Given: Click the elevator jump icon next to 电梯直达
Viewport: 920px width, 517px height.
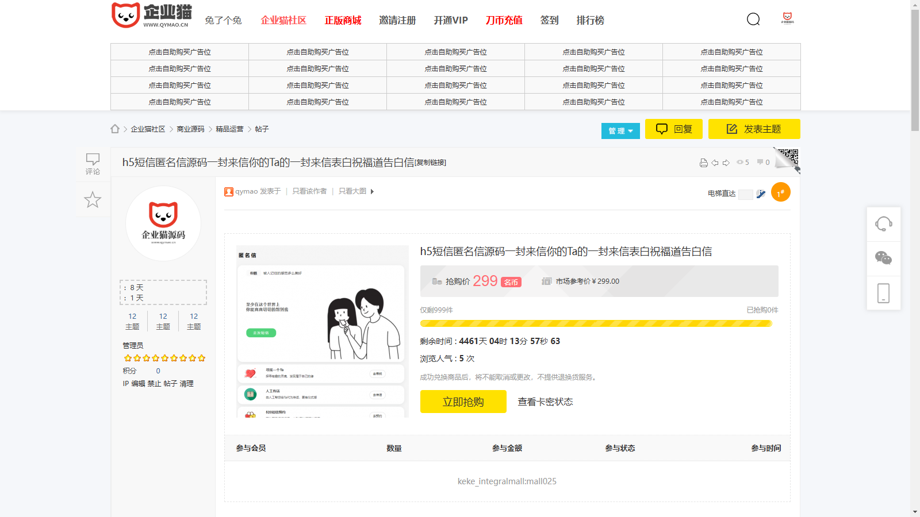Looking at the screenshot, I should coord(761,194).
